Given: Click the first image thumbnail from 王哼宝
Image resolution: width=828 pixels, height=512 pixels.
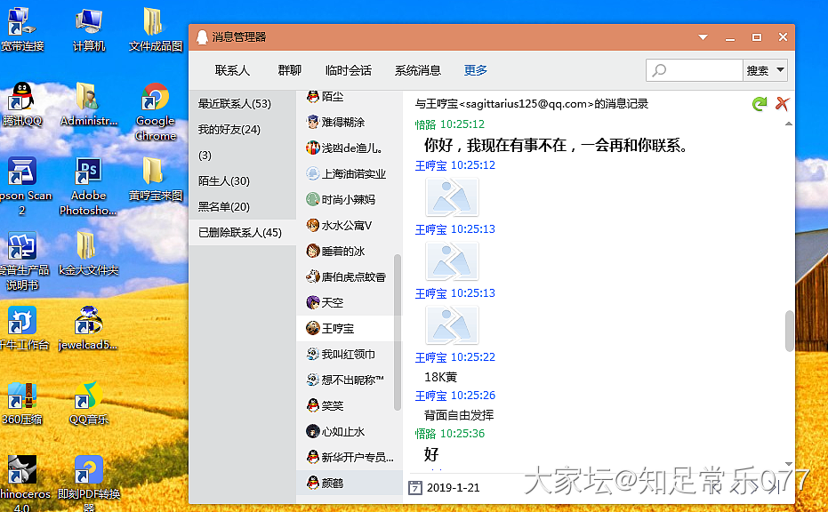Looking at the screenshot, I should point(452,197).
